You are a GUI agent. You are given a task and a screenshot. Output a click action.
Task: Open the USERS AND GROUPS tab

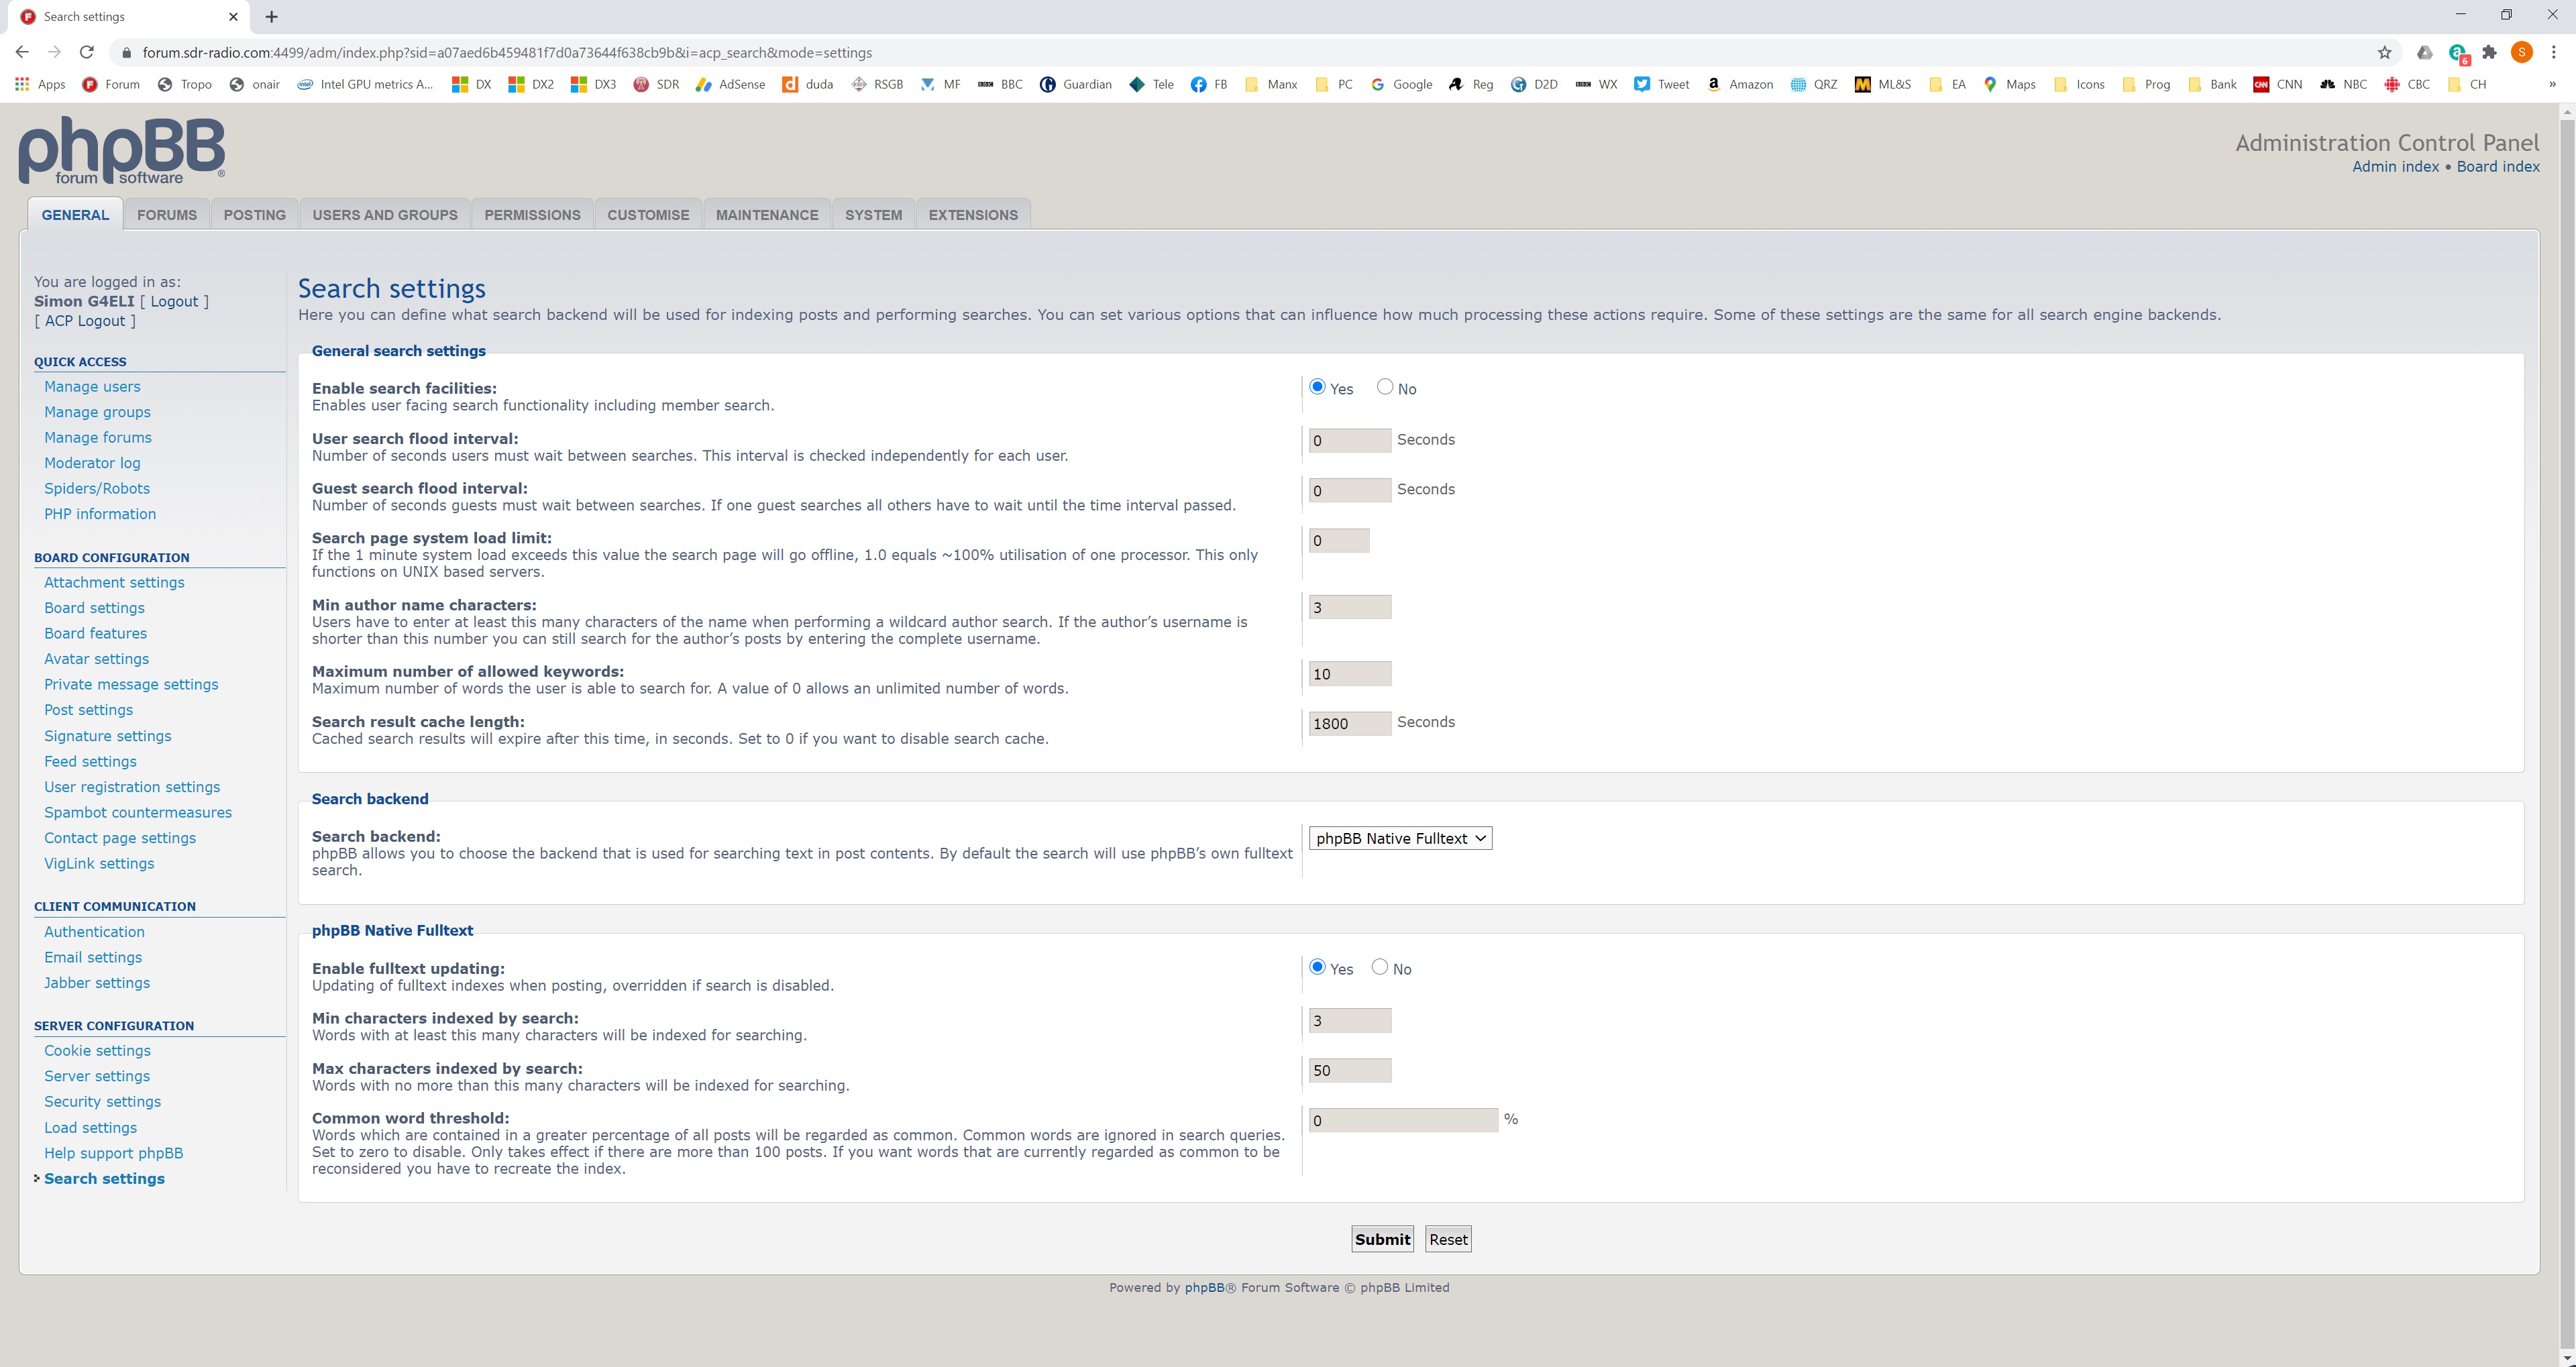(x=384, y=215)
